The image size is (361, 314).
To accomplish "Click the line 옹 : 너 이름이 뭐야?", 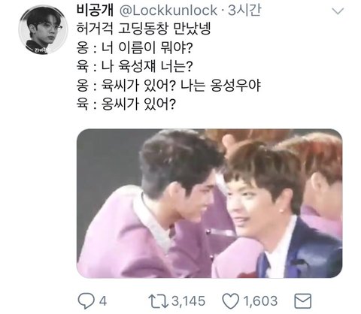I will (x=135, y=48).
